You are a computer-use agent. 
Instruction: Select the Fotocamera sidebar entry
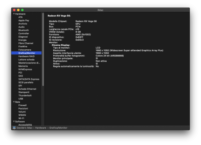(25, 50)
